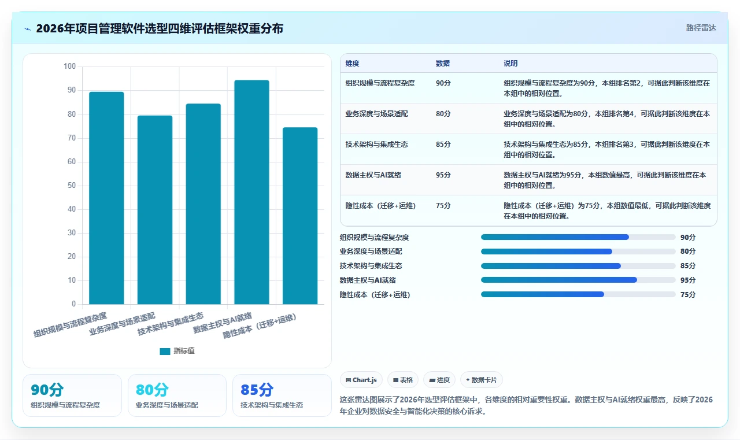
Task: Click the y-axis 100 label
Action: 69,66
